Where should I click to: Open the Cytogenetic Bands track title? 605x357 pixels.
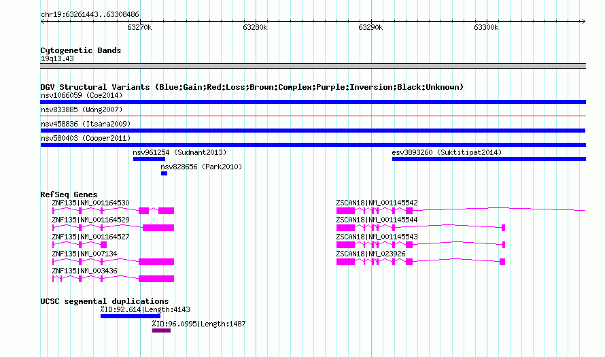click(x=81, y=50)
